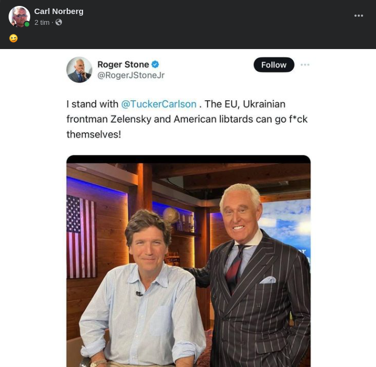Screen dimensions: 376x367
Task: Click the @TuckerCarlson mention
Action: 158,104
